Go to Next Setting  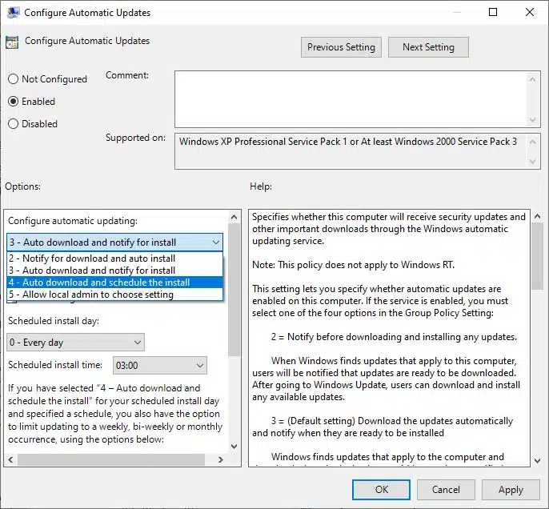click(428, 47)
